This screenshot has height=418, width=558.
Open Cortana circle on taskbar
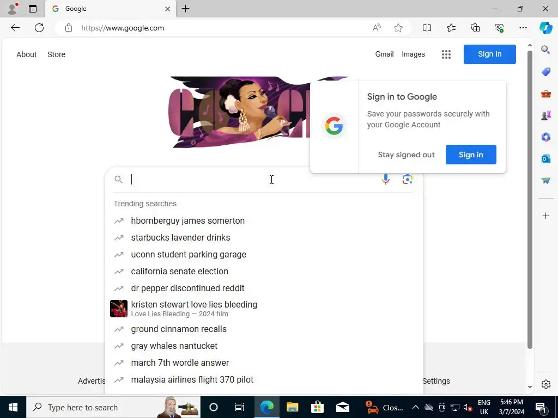tap(214, 407)
